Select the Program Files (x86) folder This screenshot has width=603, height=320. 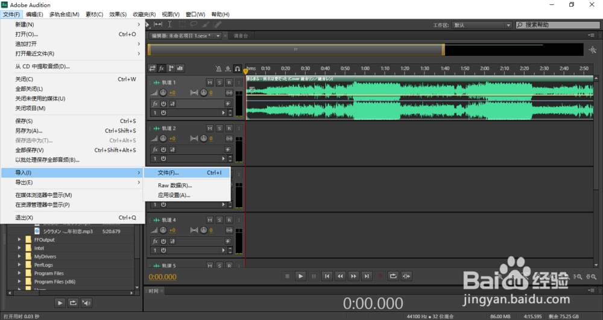point(55,281)
